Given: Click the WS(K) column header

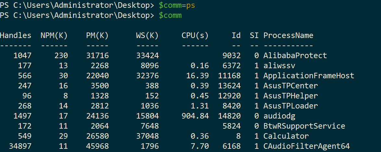Looking at the screenshot, I should (147, 36).
